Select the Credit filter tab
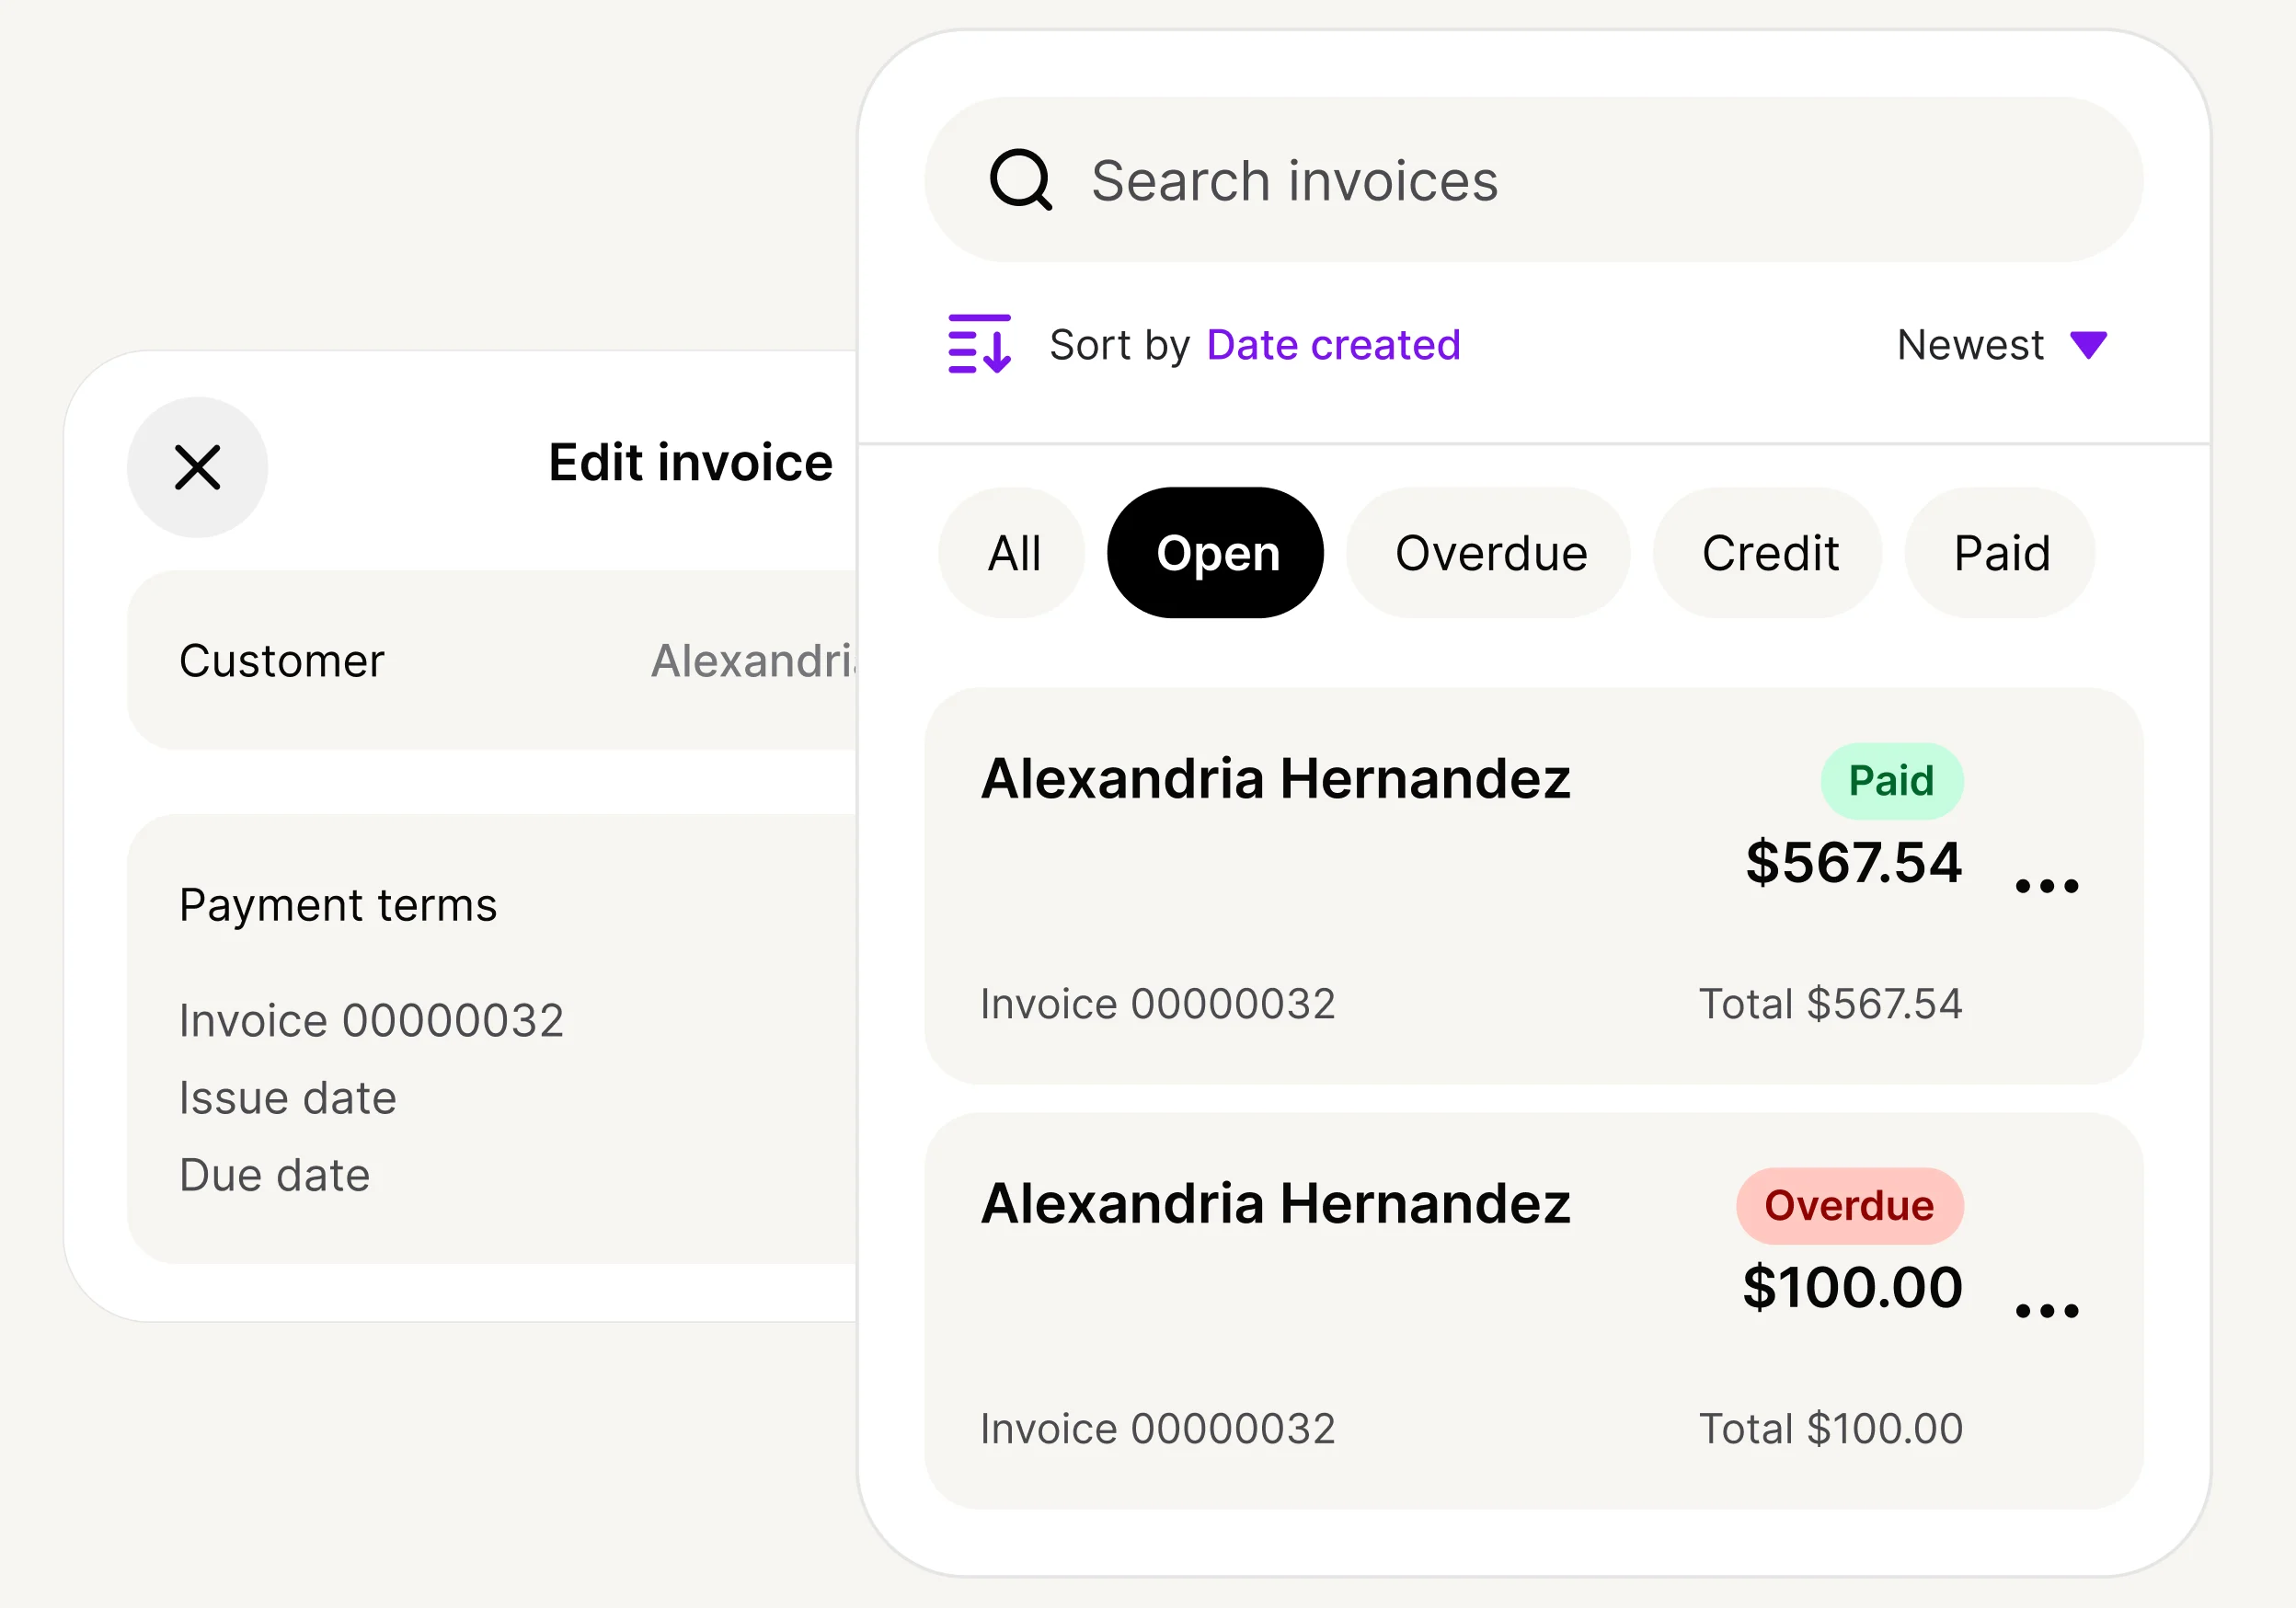 (x=1768, y=553)
